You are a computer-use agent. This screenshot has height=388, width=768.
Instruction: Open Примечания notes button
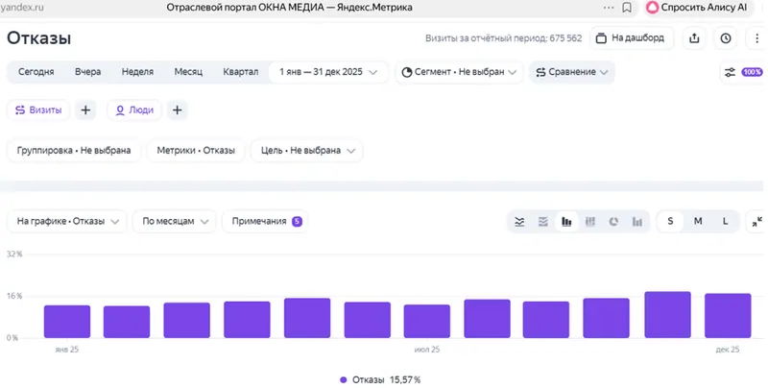point(266,222)
